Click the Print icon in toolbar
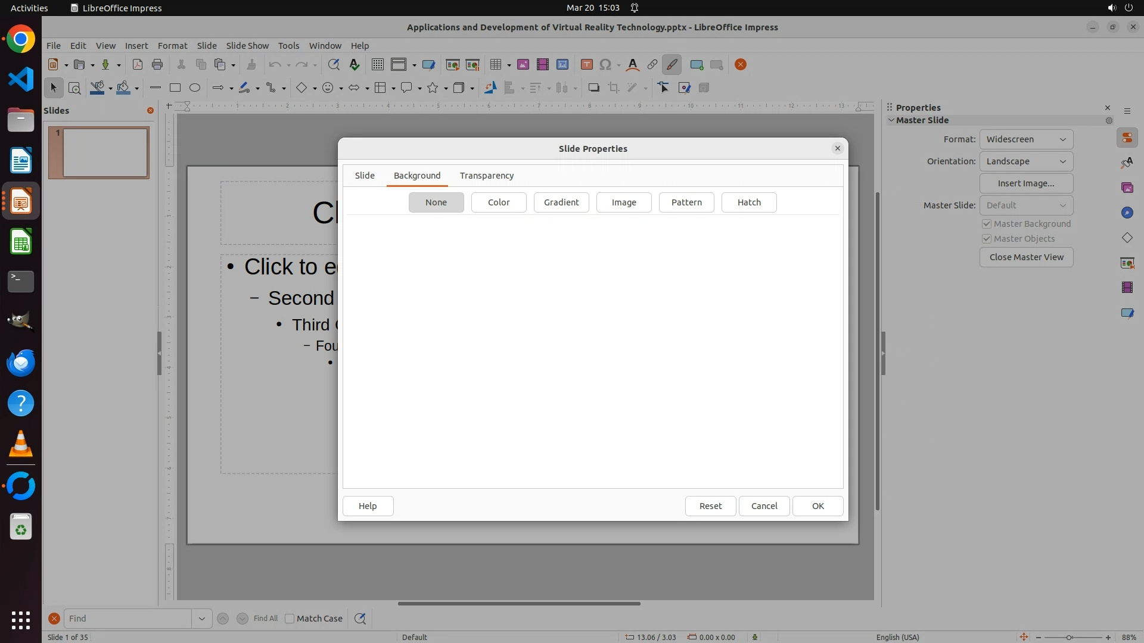 tap(157, 65)
